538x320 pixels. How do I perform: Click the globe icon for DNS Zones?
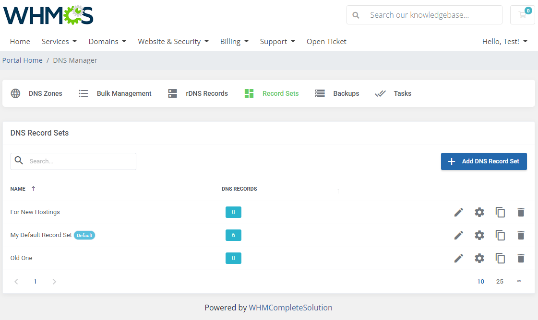tap(15, 93)
